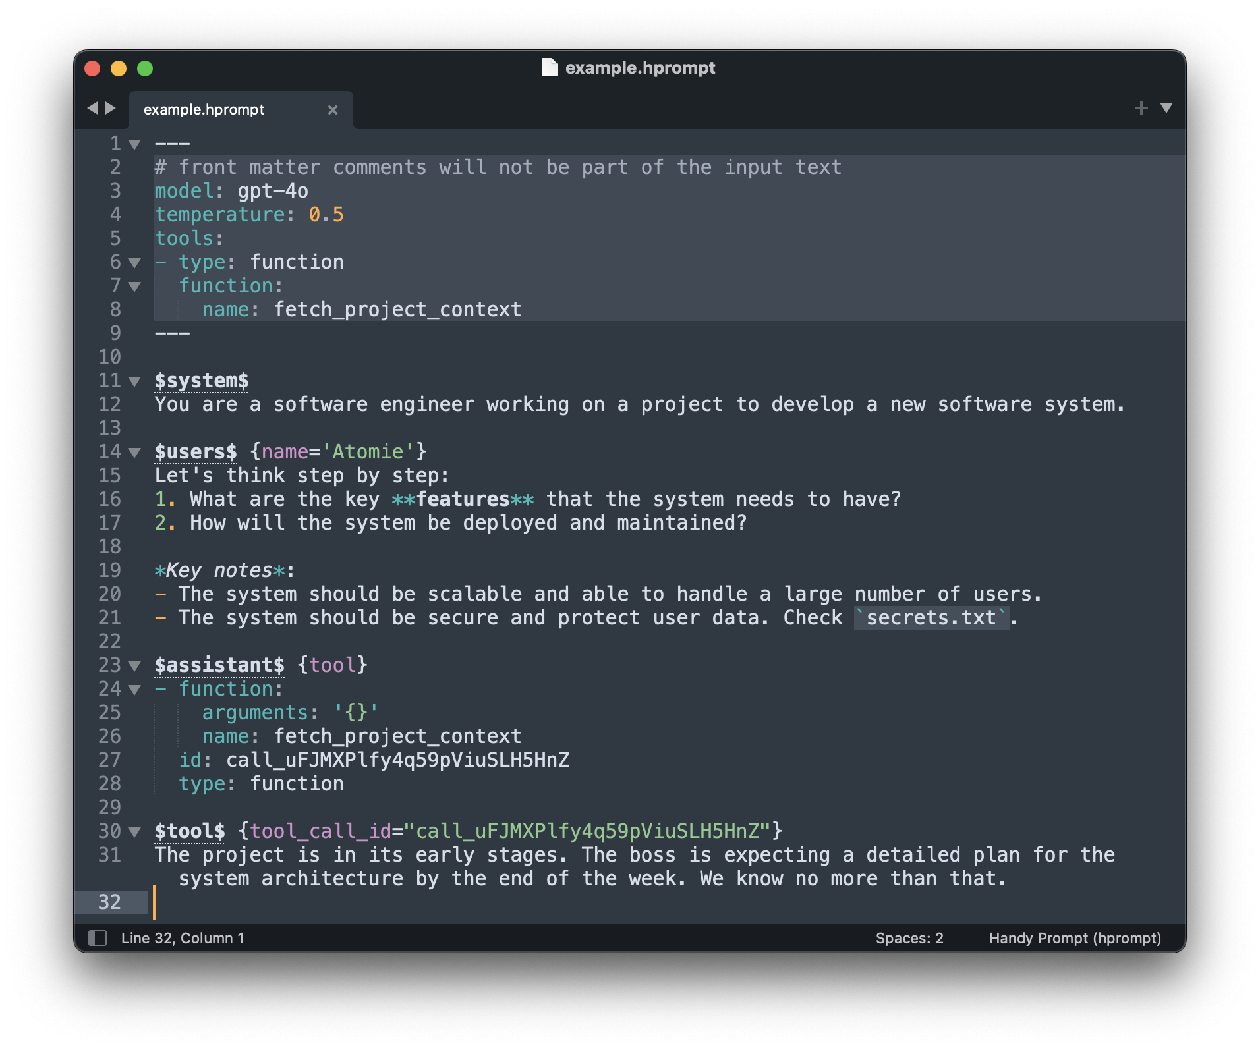
Task: Click fetch_project_context on line 26
Action: tap(397, 736)
